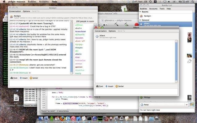Open Conversation menu in #pidgin window
This screenshot has height=123, width=197.
point(15,11)
